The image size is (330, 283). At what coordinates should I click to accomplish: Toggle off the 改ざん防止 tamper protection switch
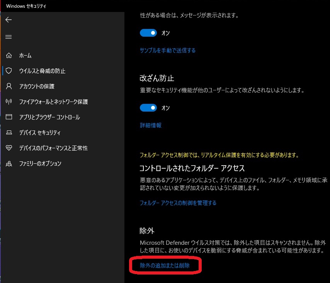[148, 108]
